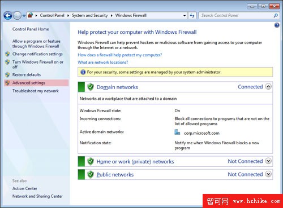This screenshot has height=208, width=283.
Task: Click green shield icon for Public networks
Action: 91,175
